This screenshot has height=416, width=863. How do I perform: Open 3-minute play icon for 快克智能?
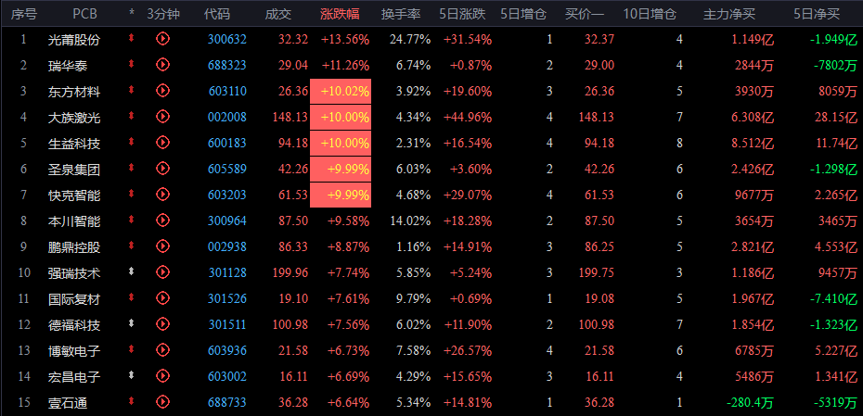[162, 195]
